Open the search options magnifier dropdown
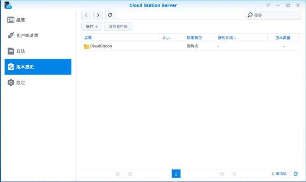 coord(250,15)
